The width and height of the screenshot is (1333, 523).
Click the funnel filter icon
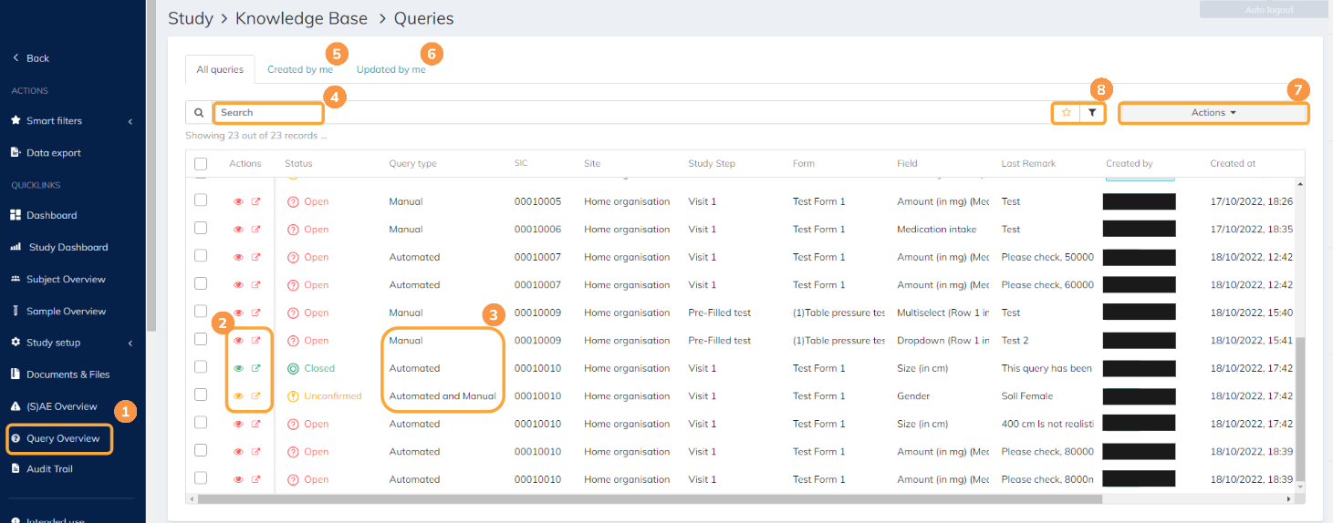tap(1092, 112)
